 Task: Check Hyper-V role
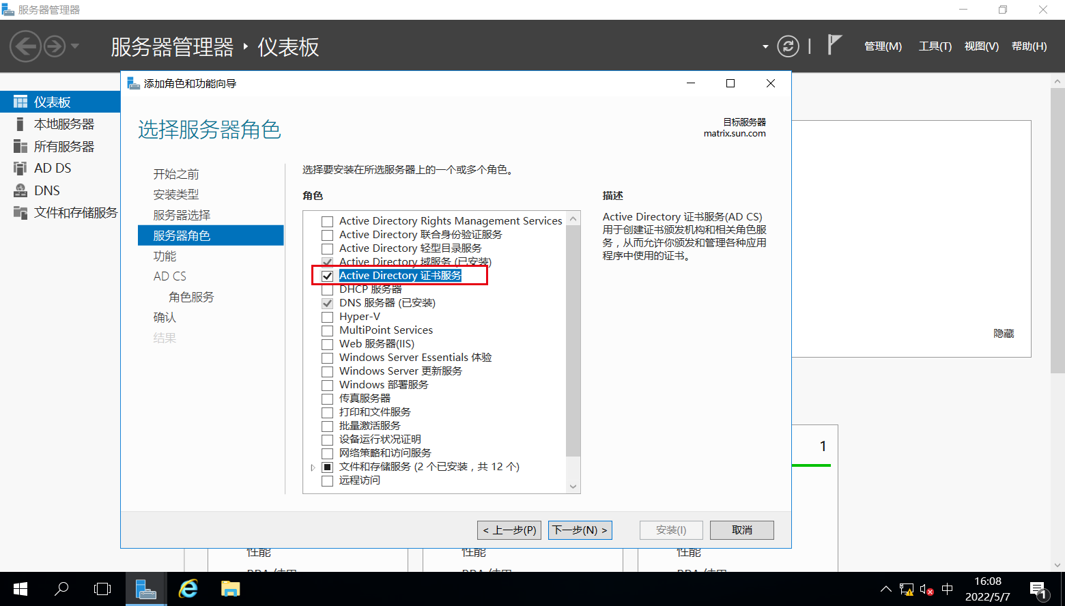(x=328, y=317)
